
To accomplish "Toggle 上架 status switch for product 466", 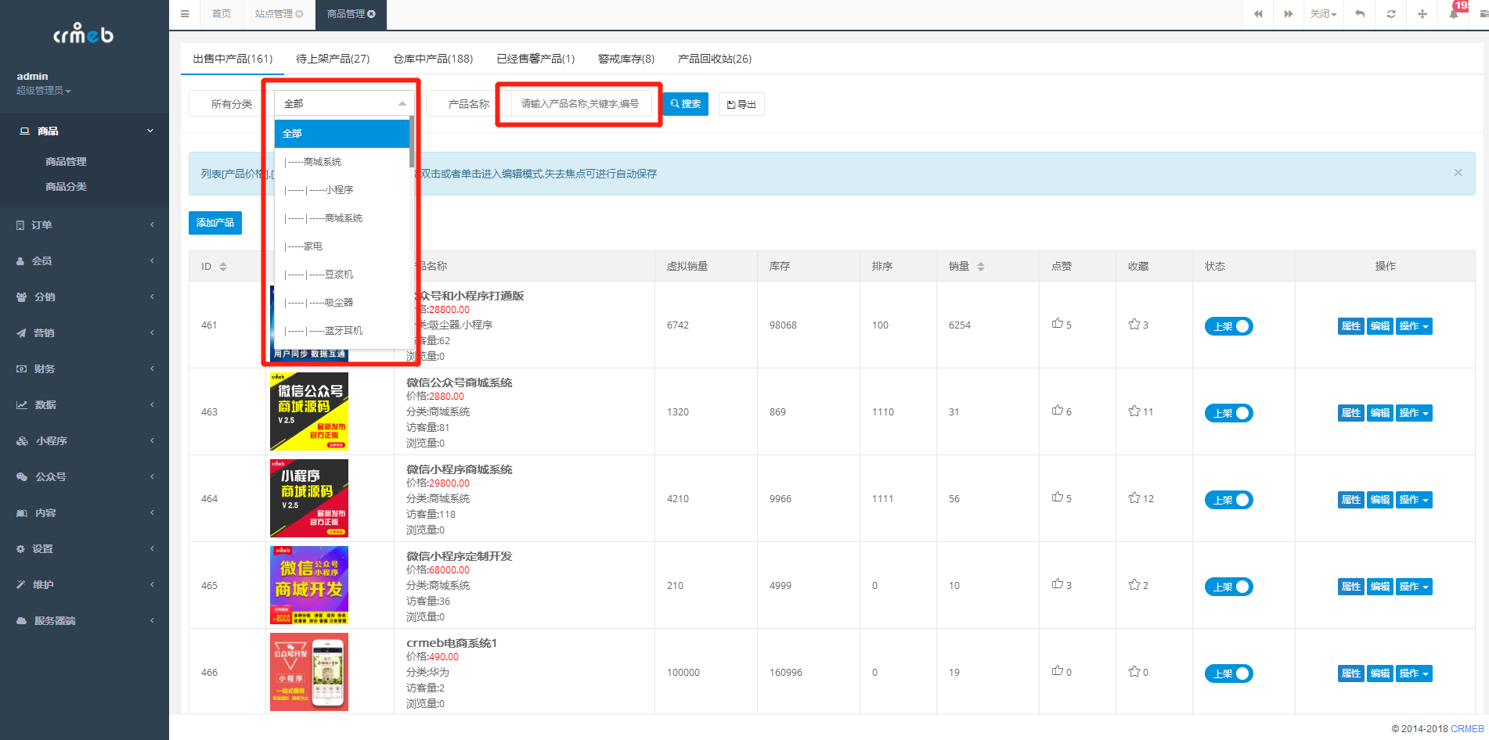I will tap(1228, 674).
